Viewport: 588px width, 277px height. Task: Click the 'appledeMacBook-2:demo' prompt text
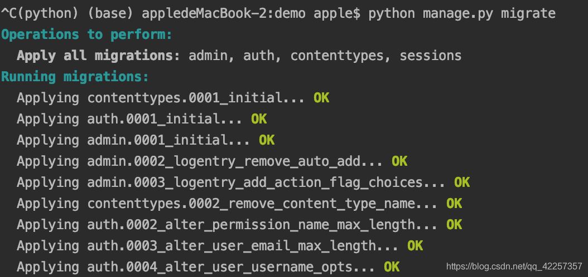[224, 13]
